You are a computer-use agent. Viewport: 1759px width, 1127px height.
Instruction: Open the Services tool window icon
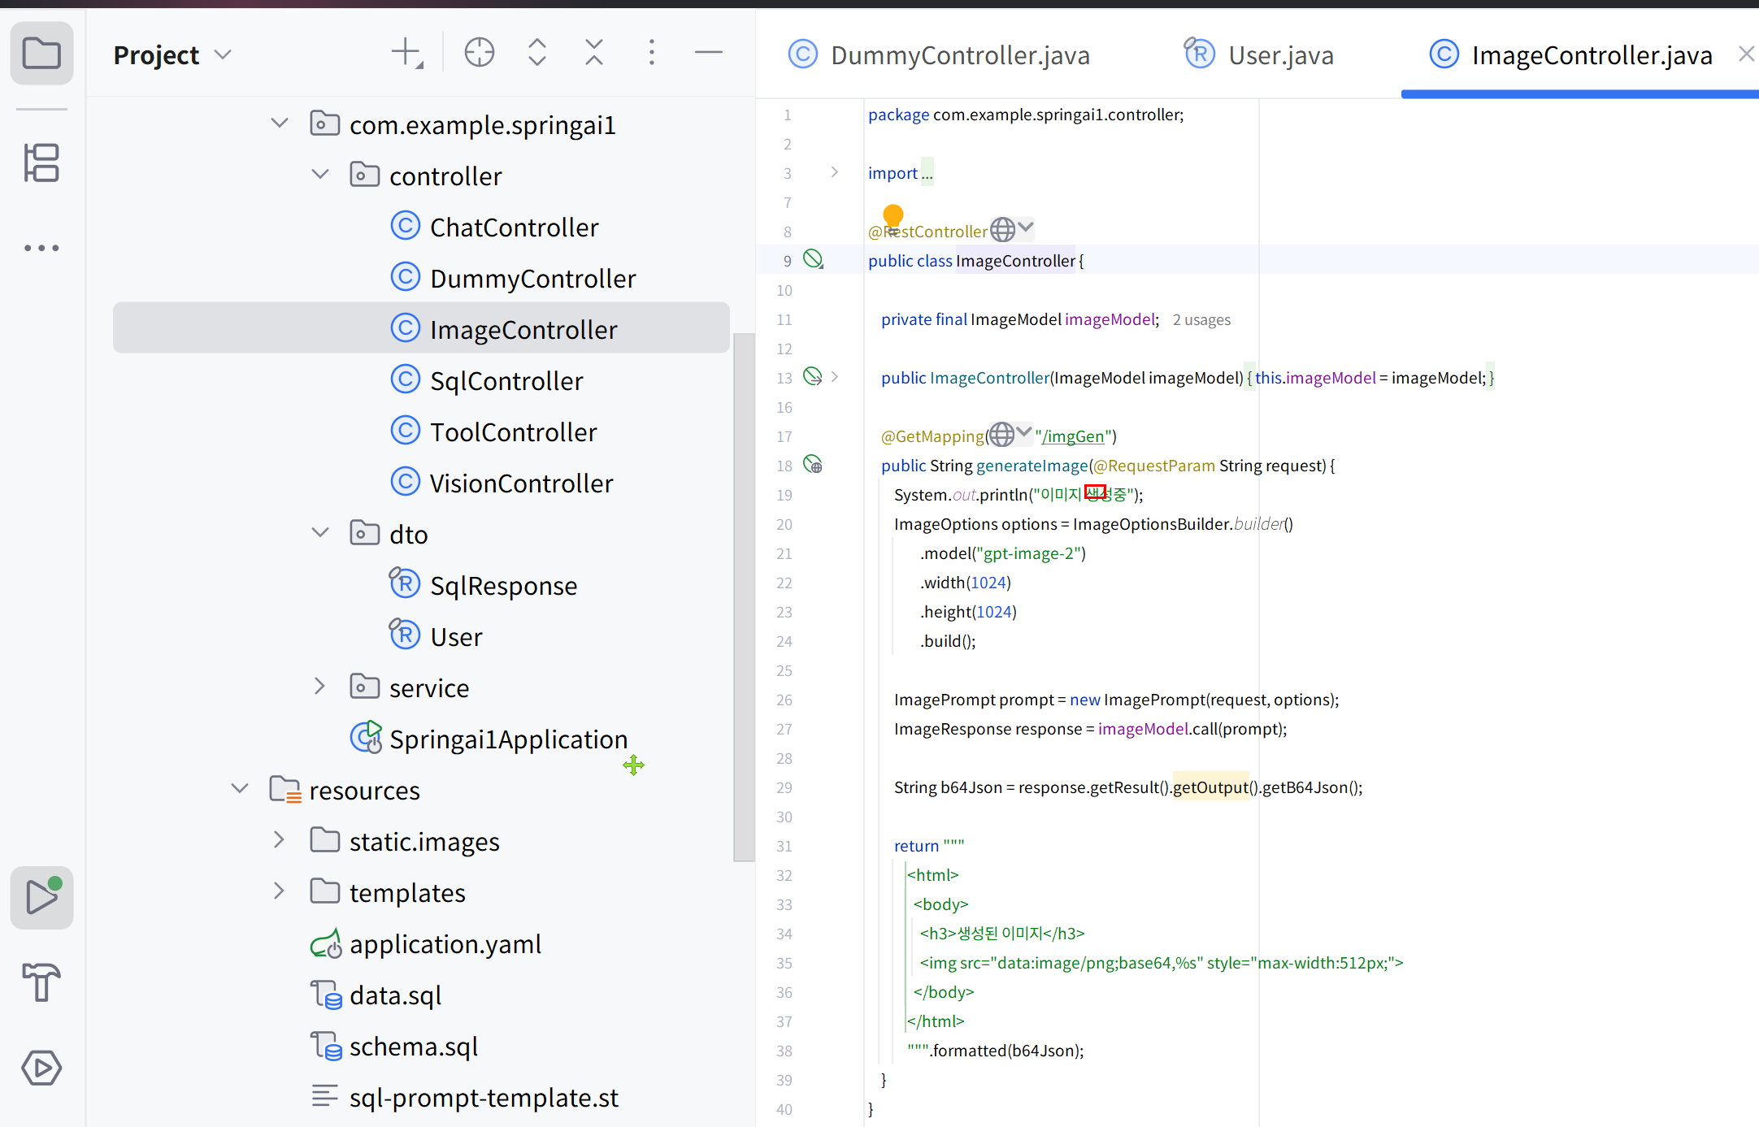[x=41, y=1067]
